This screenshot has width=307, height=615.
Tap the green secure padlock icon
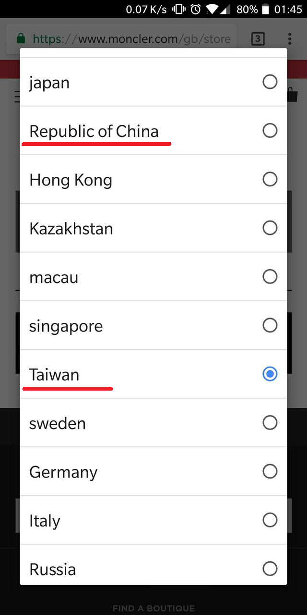click(21, 39)
